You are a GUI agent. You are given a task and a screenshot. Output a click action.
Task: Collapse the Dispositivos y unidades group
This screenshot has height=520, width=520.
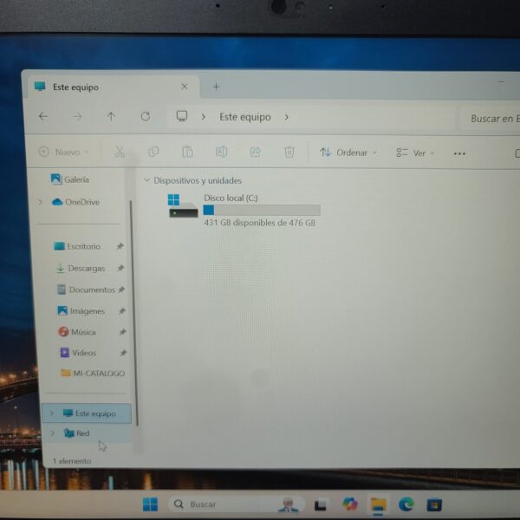(x=146, y=180)
